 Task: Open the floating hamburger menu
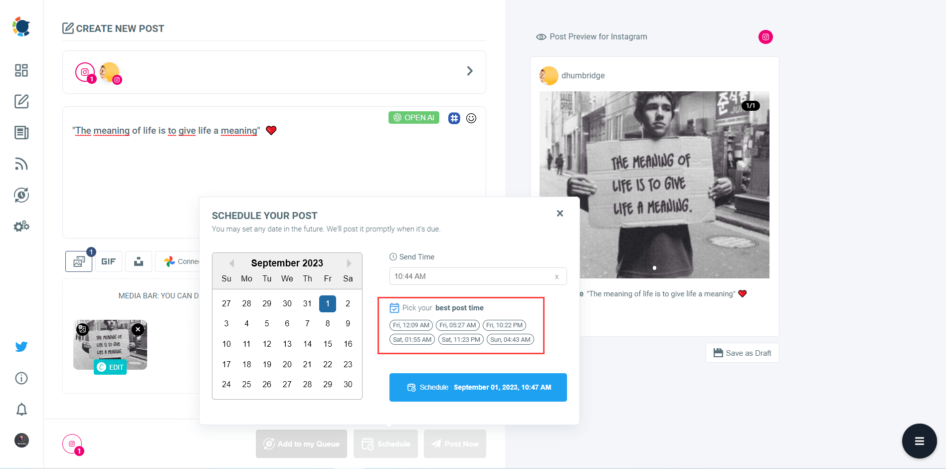[x=919, y=441]
